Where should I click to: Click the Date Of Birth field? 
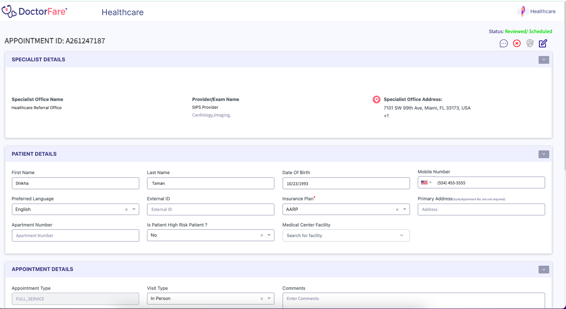(x=346, y=184)
